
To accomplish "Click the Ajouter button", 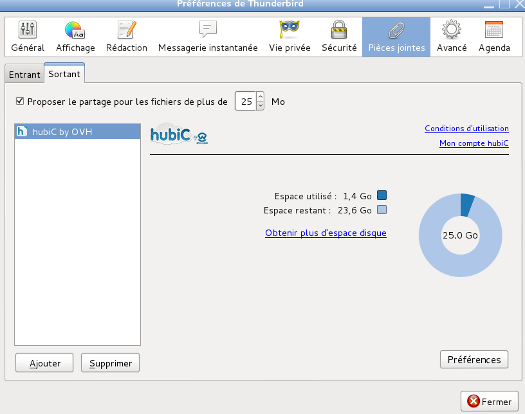I will pos(44,363).
